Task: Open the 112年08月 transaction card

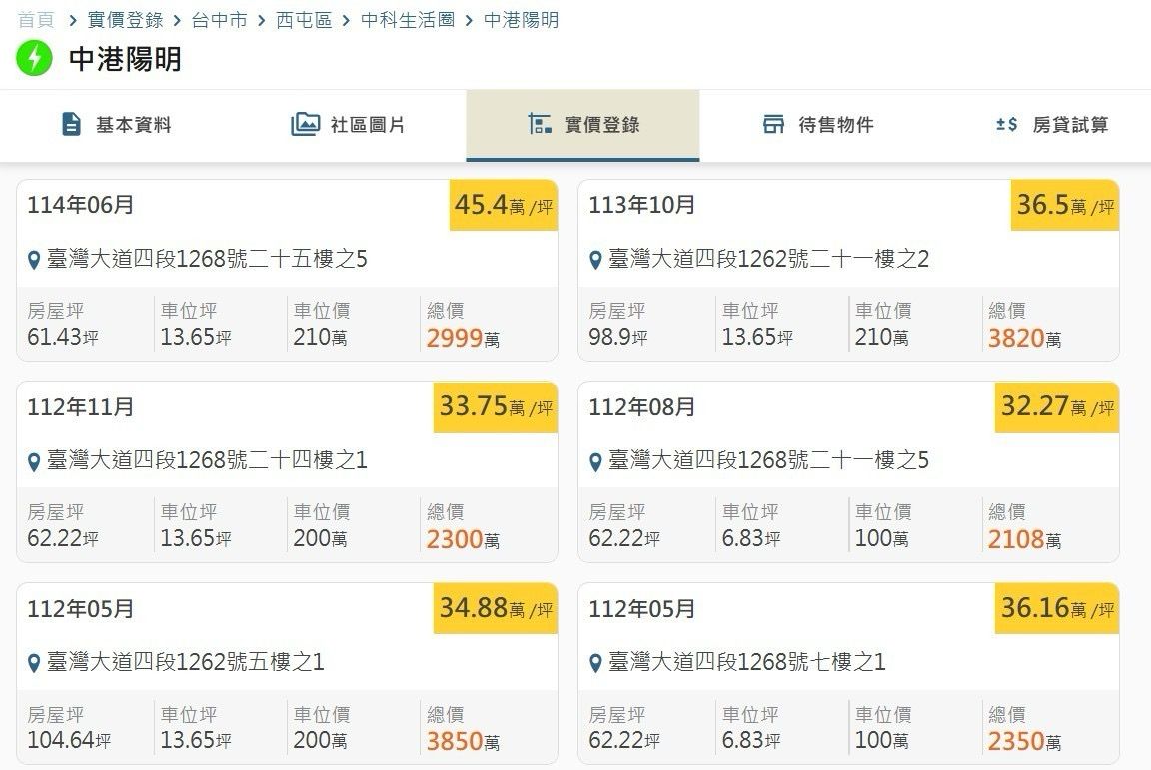Action: pyautogui.click(x=847, y=470)
